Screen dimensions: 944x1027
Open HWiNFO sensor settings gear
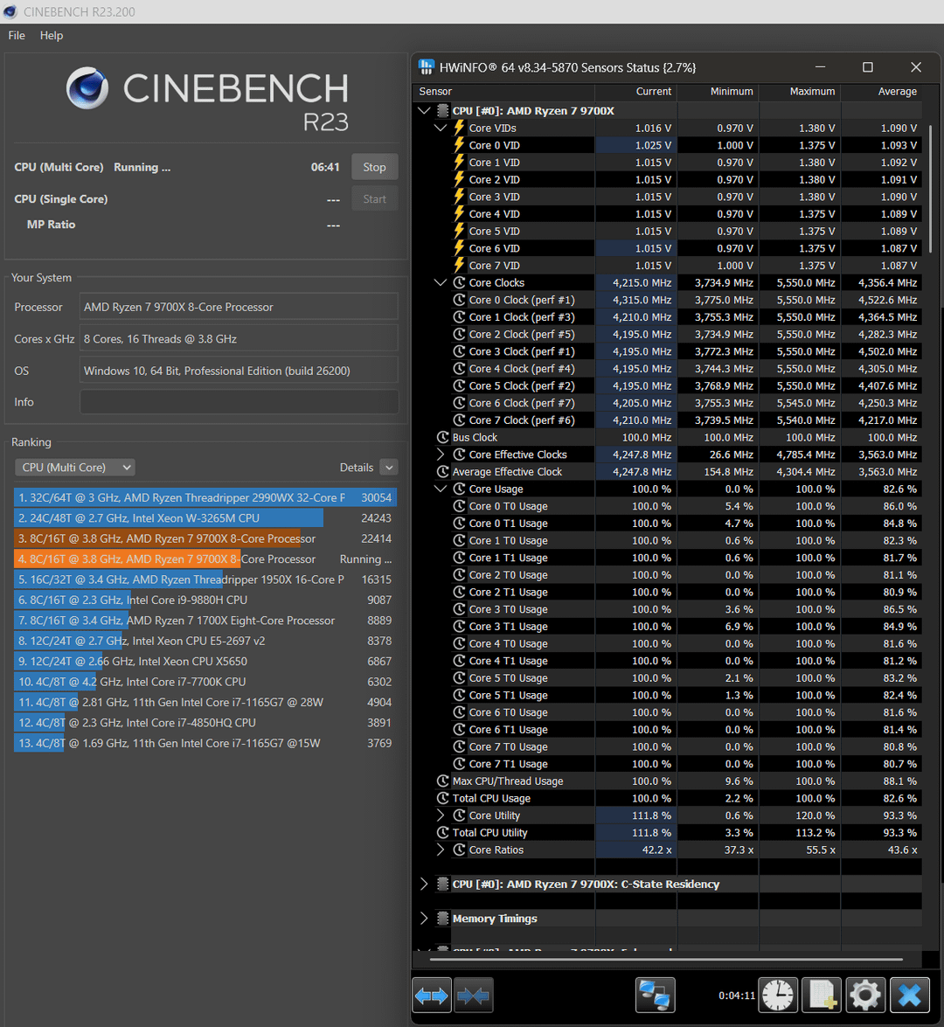(865, 995)
